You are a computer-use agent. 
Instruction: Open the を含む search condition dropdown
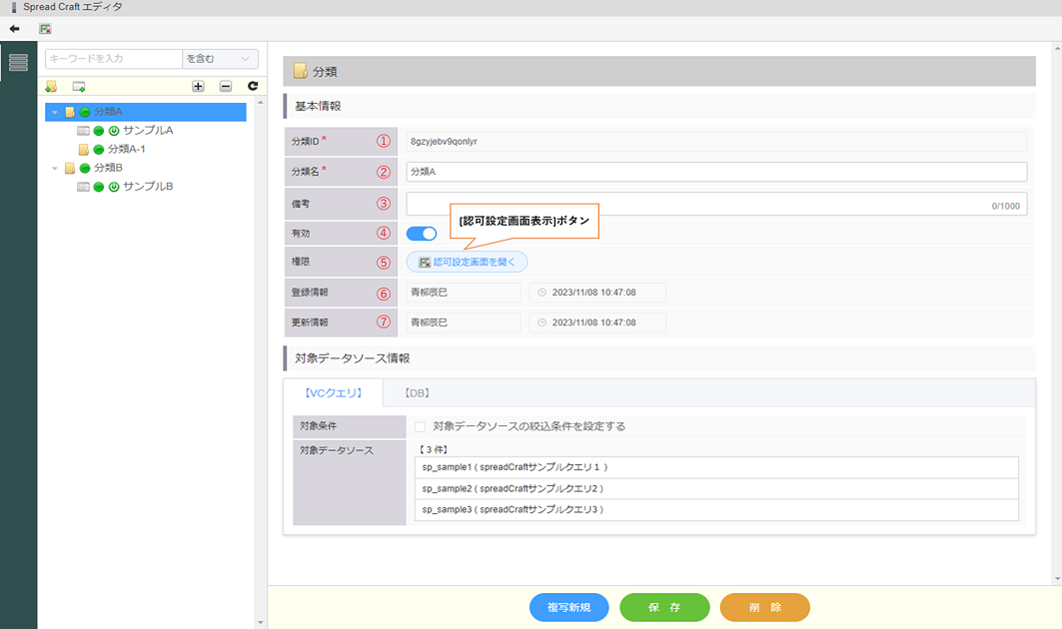point(220,60)
